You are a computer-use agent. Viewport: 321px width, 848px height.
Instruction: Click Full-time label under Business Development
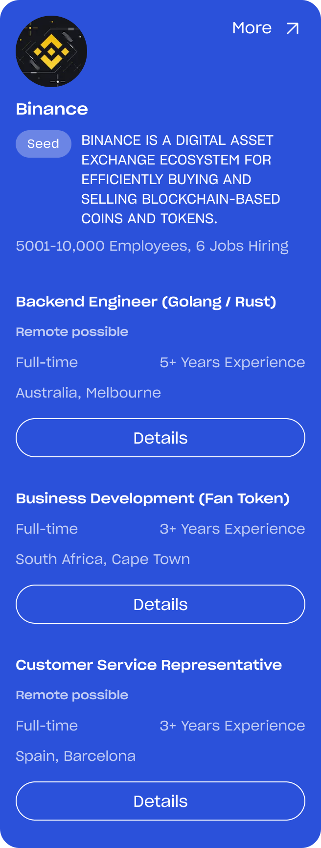47,529
